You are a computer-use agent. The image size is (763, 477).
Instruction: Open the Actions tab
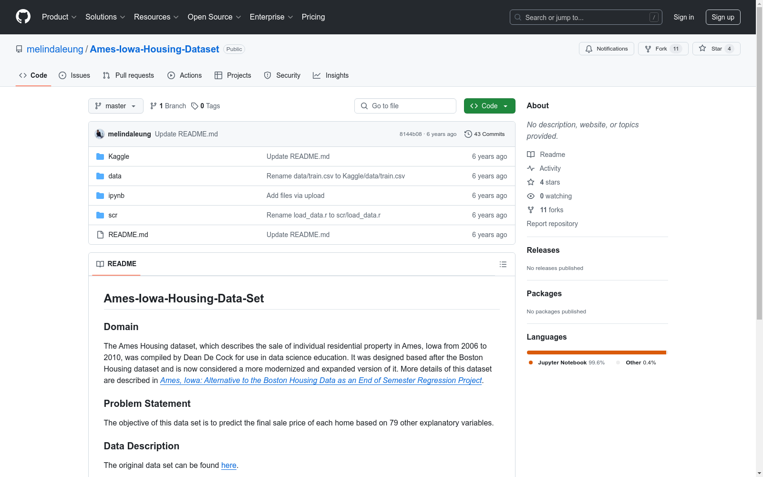[x=185, y=75]
